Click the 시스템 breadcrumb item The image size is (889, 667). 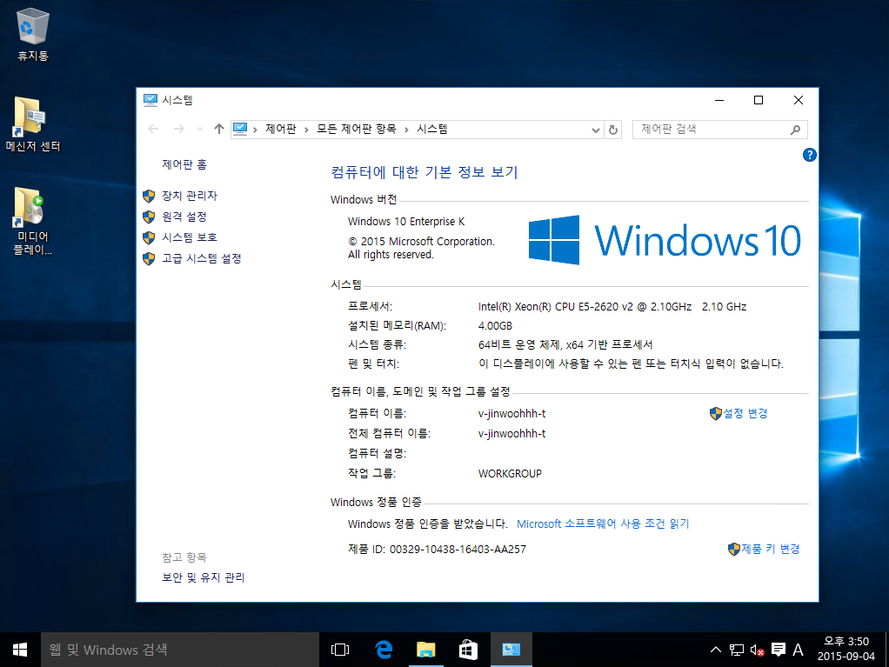click(432, 130)
